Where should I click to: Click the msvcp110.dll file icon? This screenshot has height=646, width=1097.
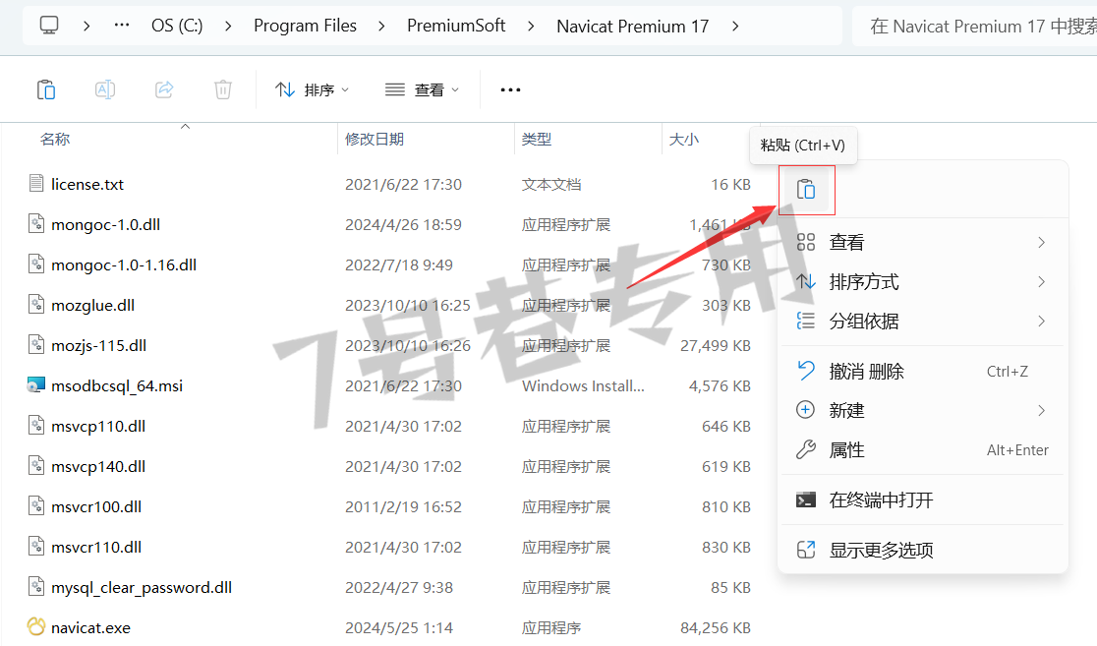point(36,426)
